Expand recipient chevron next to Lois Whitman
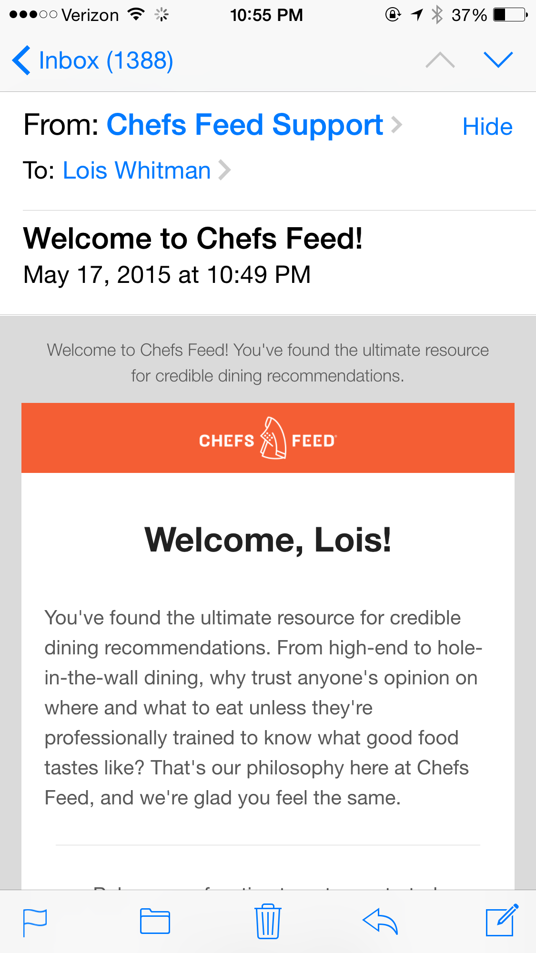Image resolution: width=536 pixels, height=953 pixels. click(x=224, y=170)
